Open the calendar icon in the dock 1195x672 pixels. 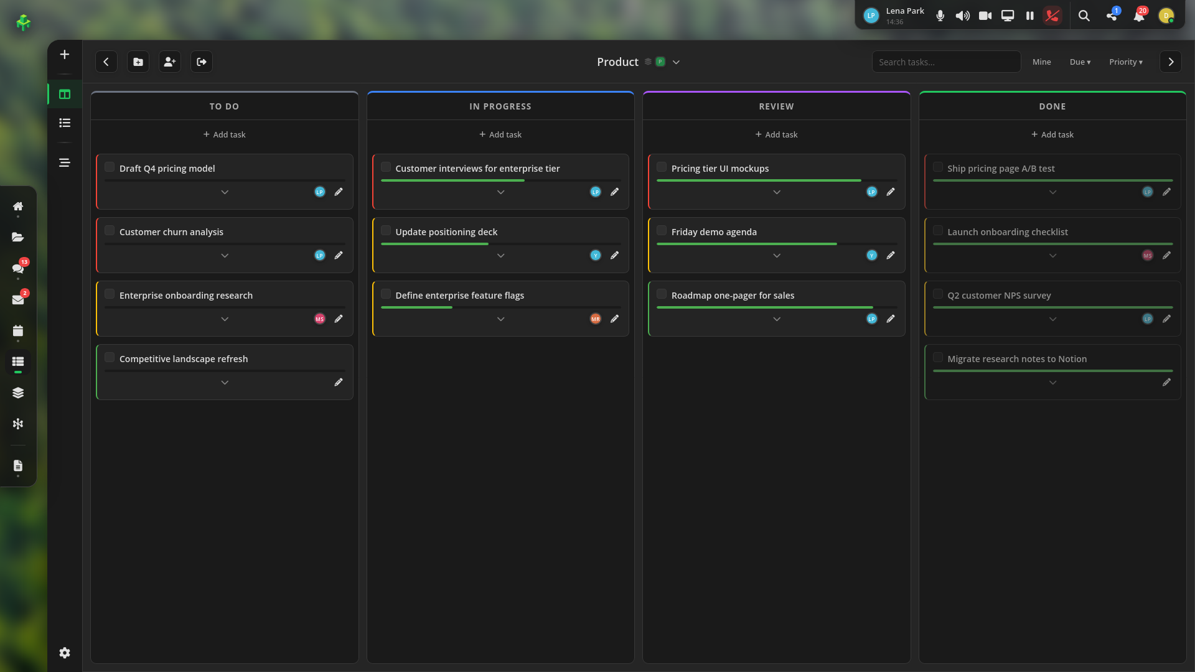tap(18, 330)
